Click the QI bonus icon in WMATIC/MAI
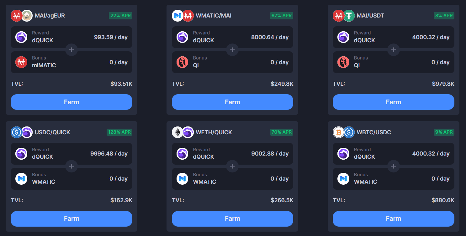Screen dimensions: 466x236 tap(183, 62)
